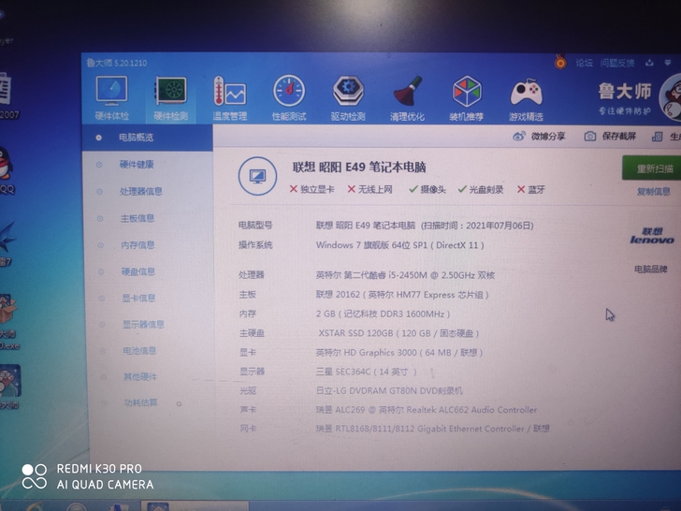681x511 pixels.
Task: Open 硬件体检 hardware checkup icon
Action: click(x=111, y=97)
